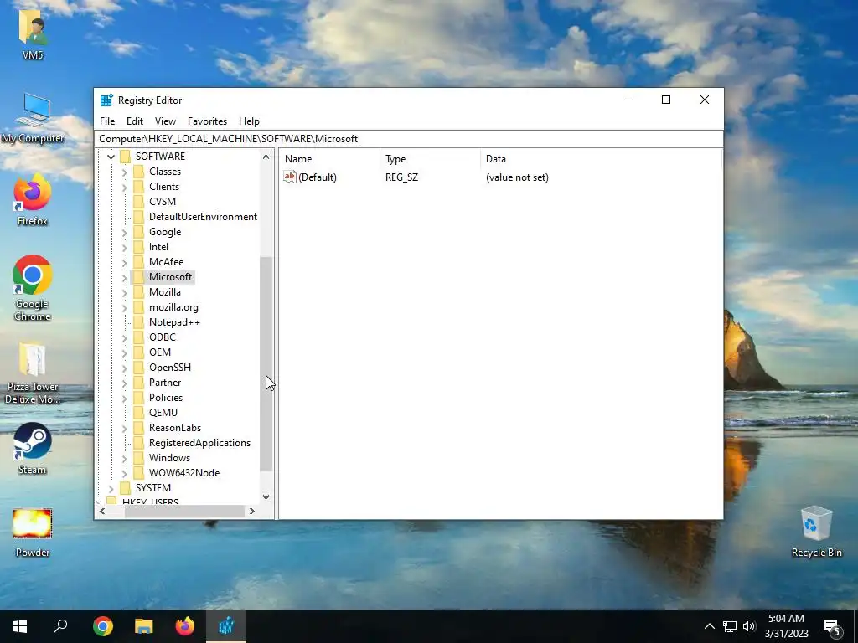Open the taskbar clock and date
The width and height of the screenshot is (858, 643).
tap(786, 626)
